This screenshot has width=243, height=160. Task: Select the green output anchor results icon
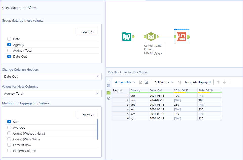point(109,93)
